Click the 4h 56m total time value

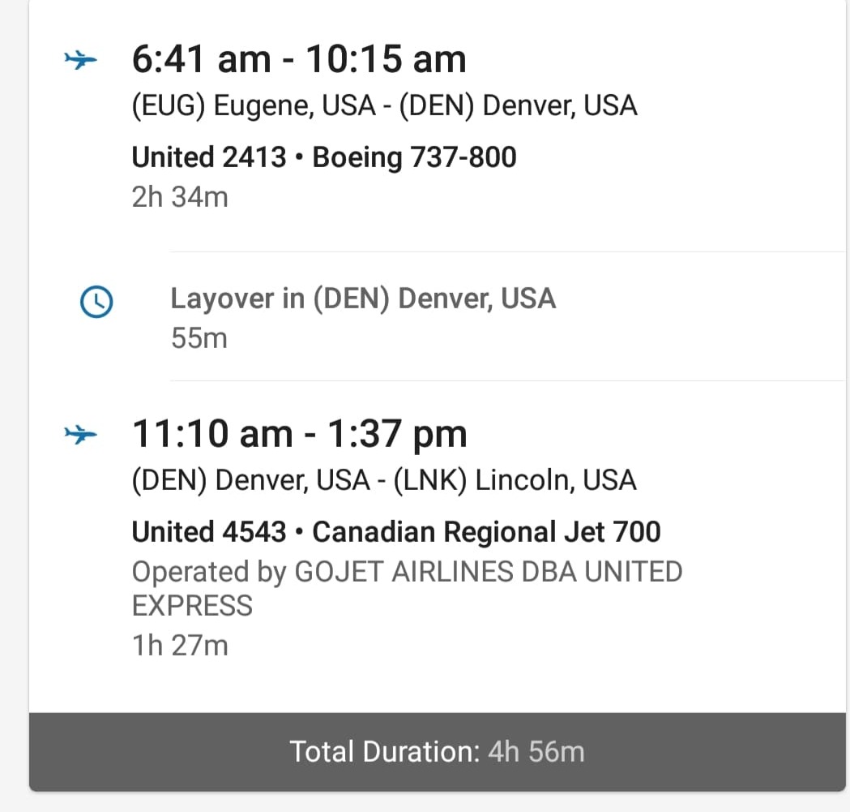click(x=536, y=751)
